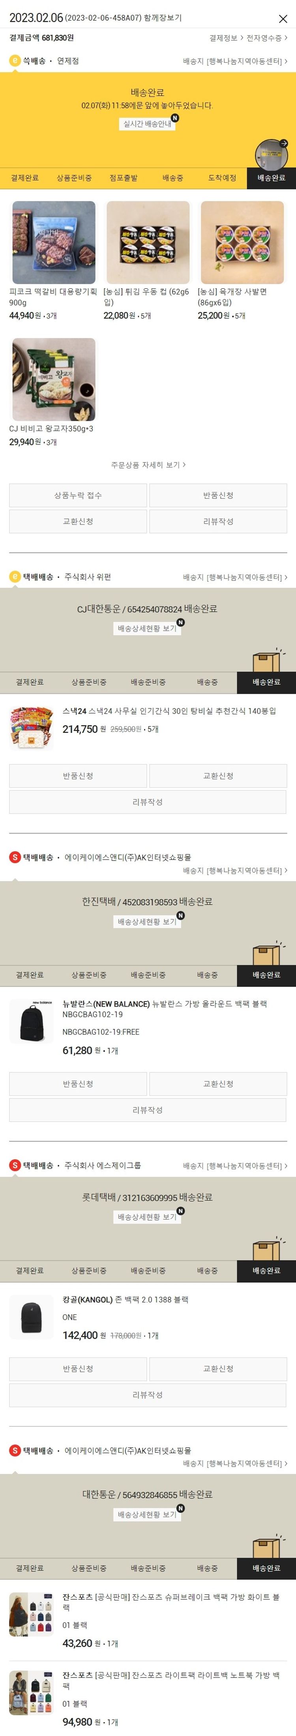Click the N badge beside 실시간 배송안내
296x1736 pixels.
coord(174,118)
